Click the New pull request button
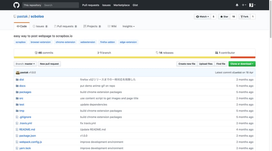This screenshot has width=272, height=151. (x=49, y=64)
